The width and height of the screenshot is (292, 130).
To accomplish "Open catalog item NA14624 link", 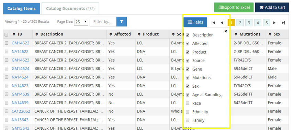I will point(20,77).
